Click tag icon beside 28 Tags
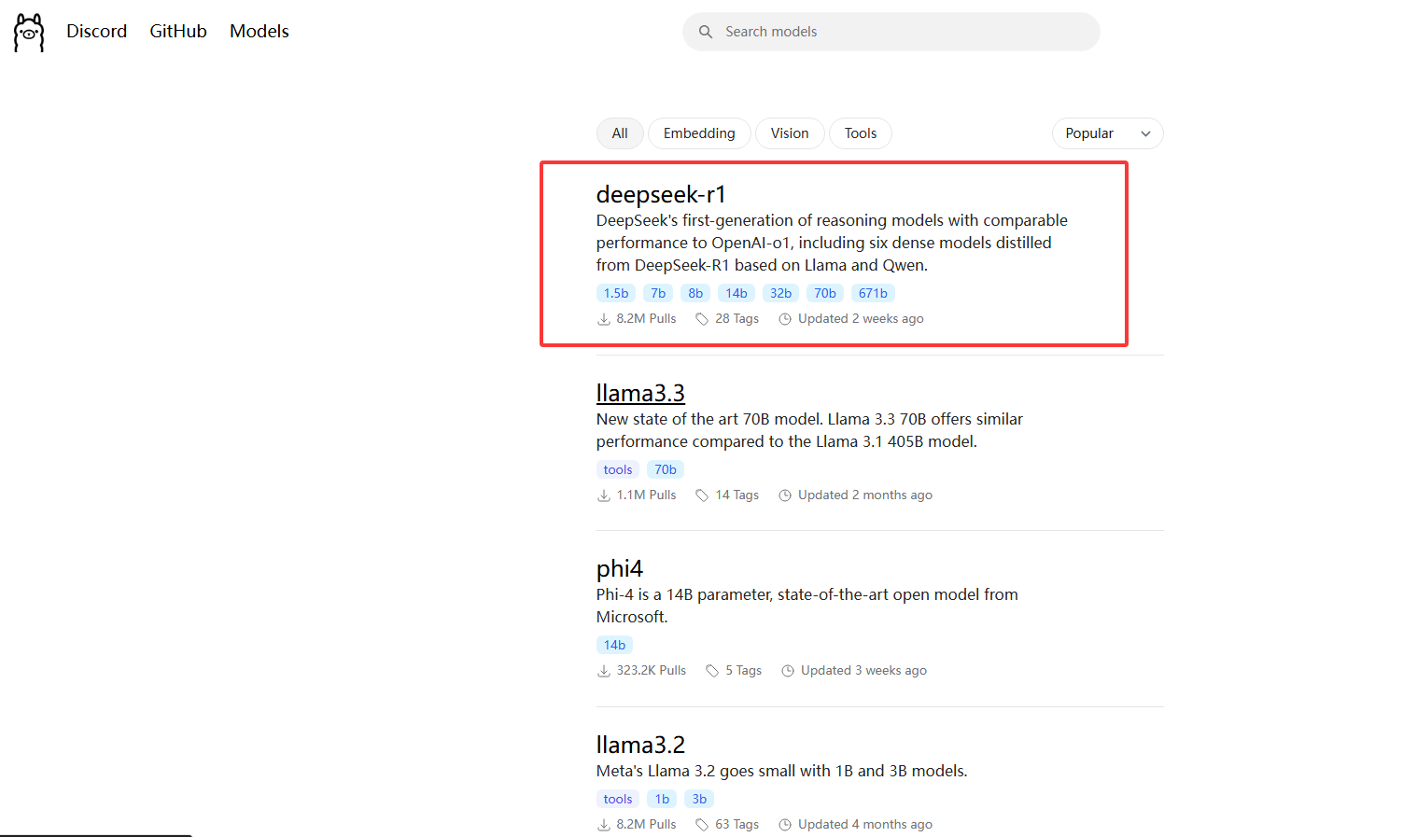The image size is (1403, 837). 702,319
